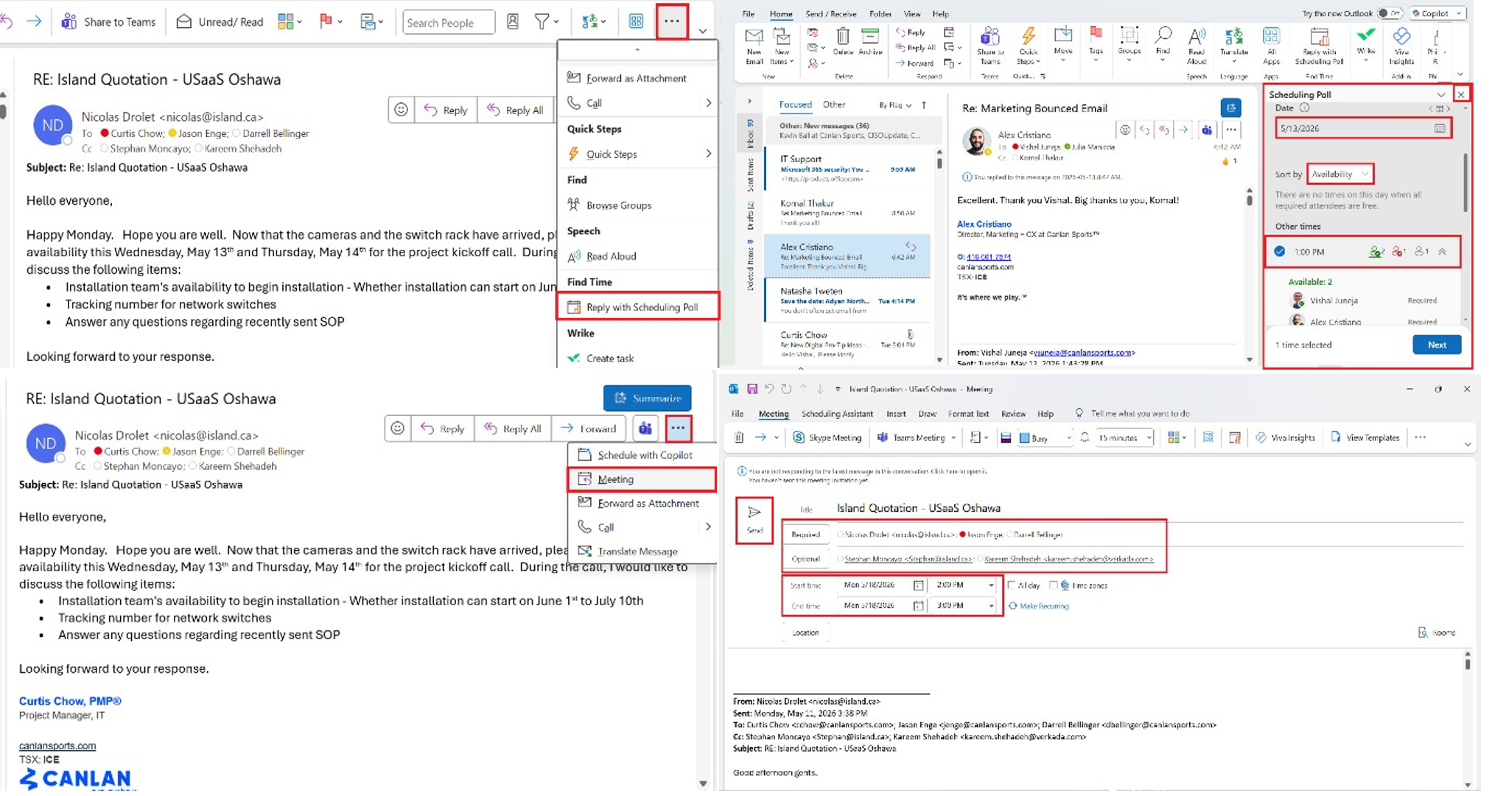This screenshot has width=1492, height=796.
Task: Click the Search People input box
Action: pos(449,22)
